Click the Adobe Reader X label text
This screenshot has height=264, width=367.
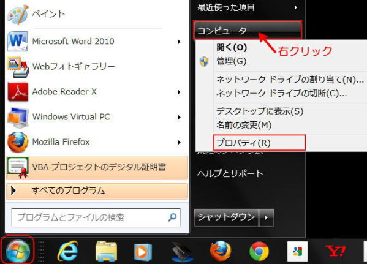coord(64,92)
